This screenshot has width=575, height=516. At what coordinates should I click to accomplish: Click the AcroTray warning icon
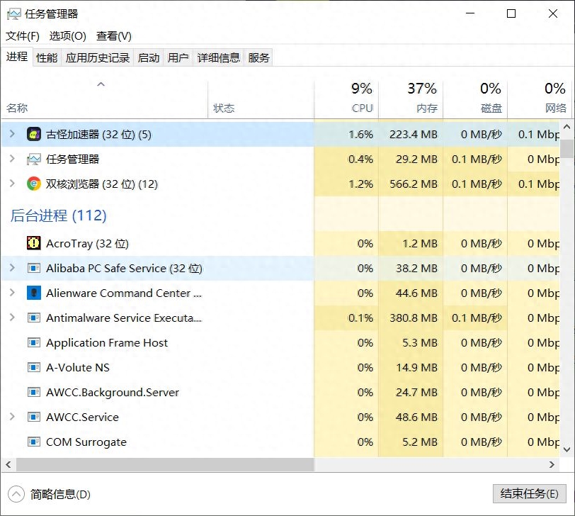point(34,243)
